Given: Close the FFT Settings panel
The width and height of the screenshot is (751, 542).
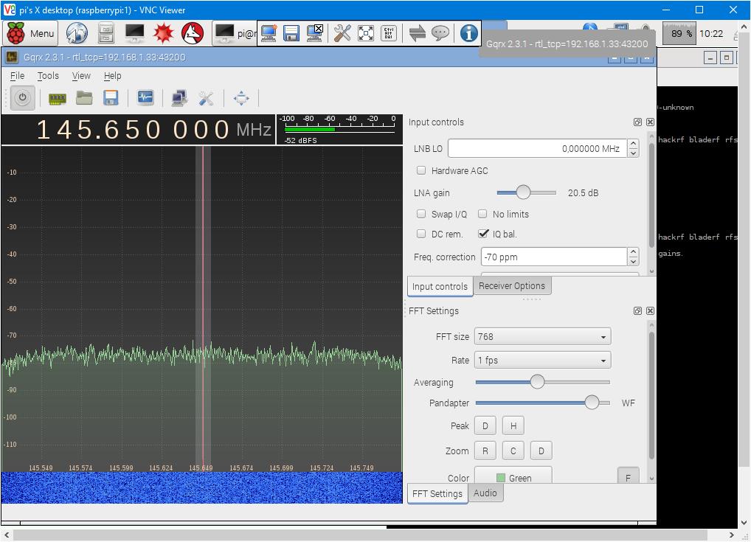Looking at the screenshot, I should tap(650, 310).
